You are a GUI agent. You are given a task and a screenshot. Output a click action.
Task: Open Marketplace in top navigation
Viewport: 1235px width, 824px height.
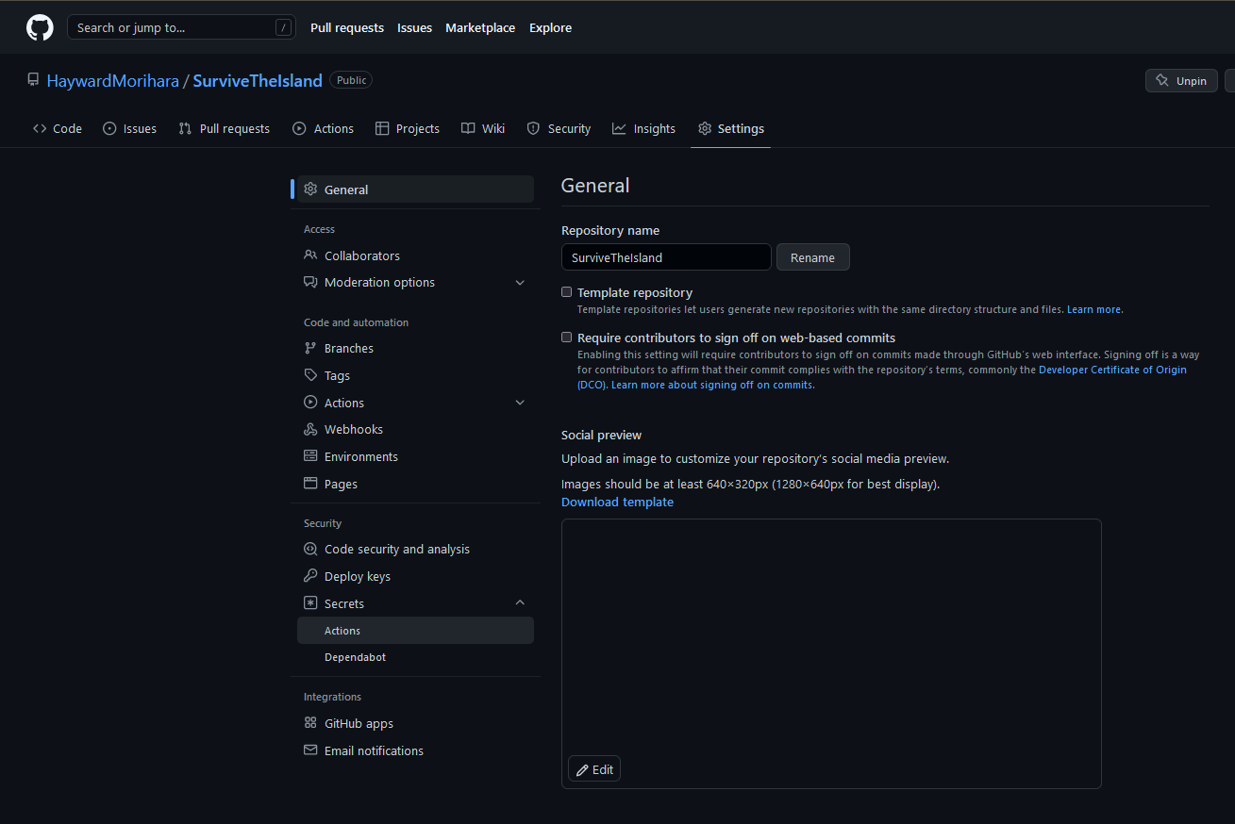(480, 27)
